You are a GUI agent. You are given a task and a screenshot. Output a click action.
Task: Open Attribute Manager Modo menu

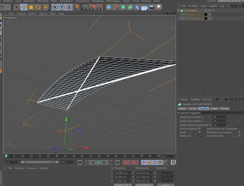(x=185, y=99)
